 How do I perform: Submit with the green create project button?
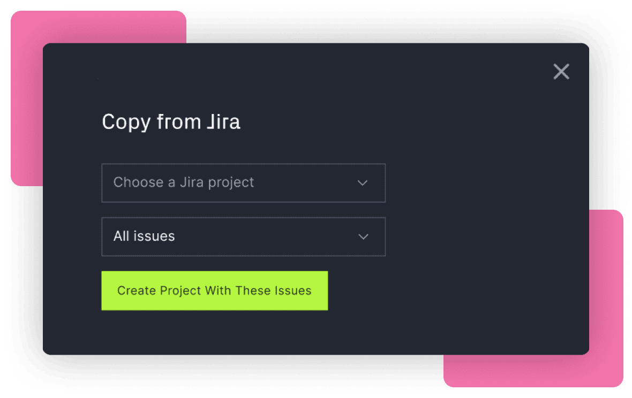(214, 290)
